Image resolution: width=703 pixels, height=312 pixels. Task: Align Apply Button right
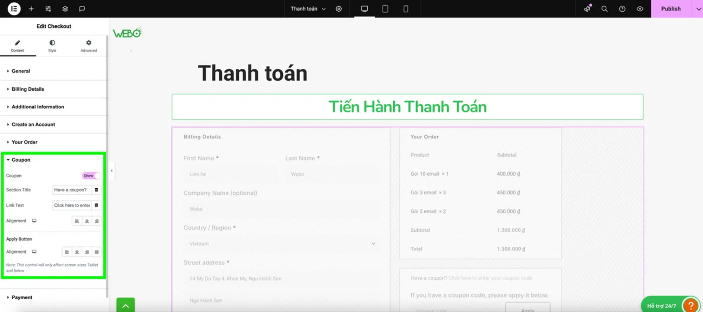coord(87,252)
